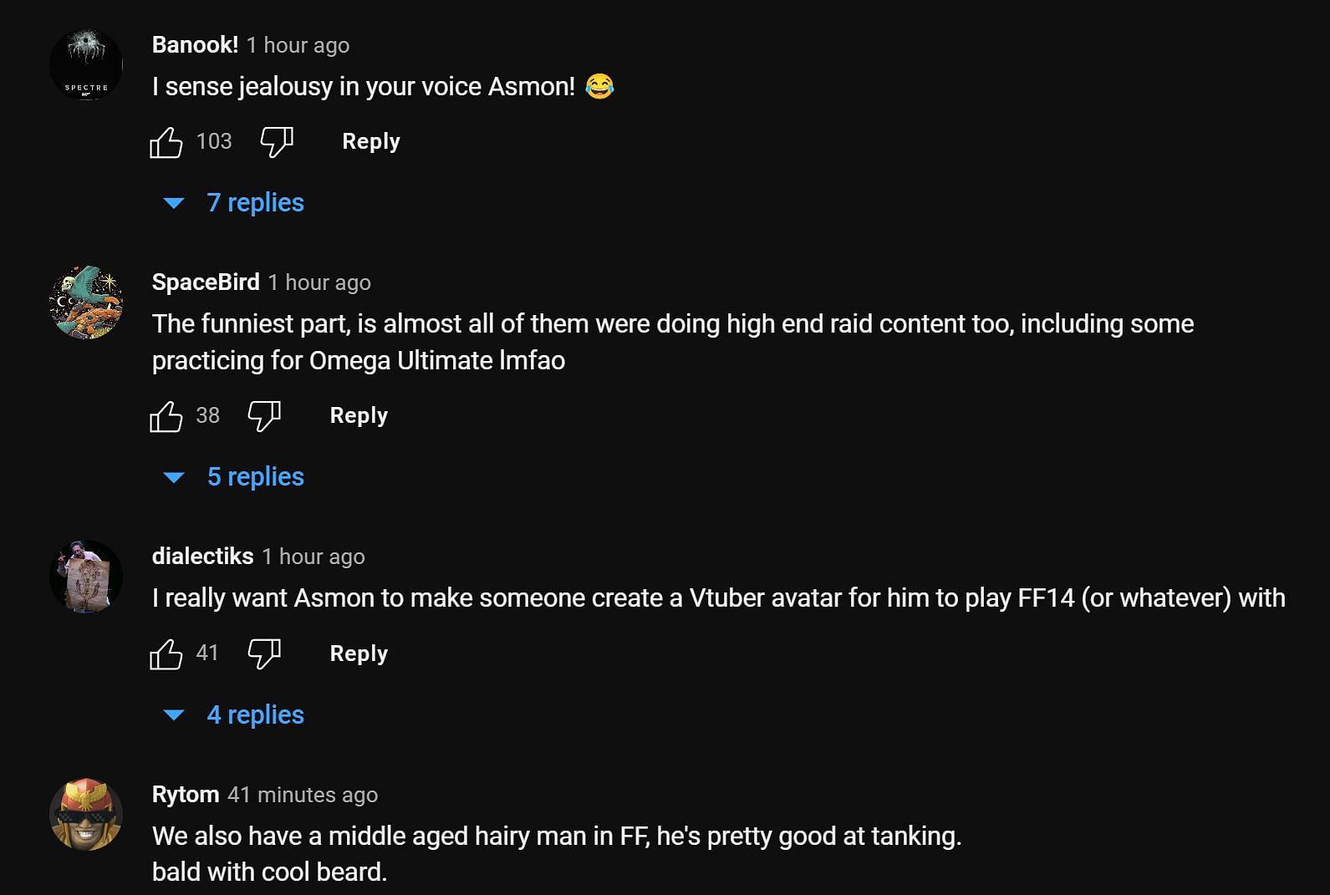Expand 4 replies under dialectiks' comment
The image size is (1330, 895).
click(254, 715)
